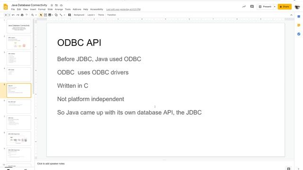Open Keep notes in the side panel
The image size is (303, 170).
coord(299,25)
